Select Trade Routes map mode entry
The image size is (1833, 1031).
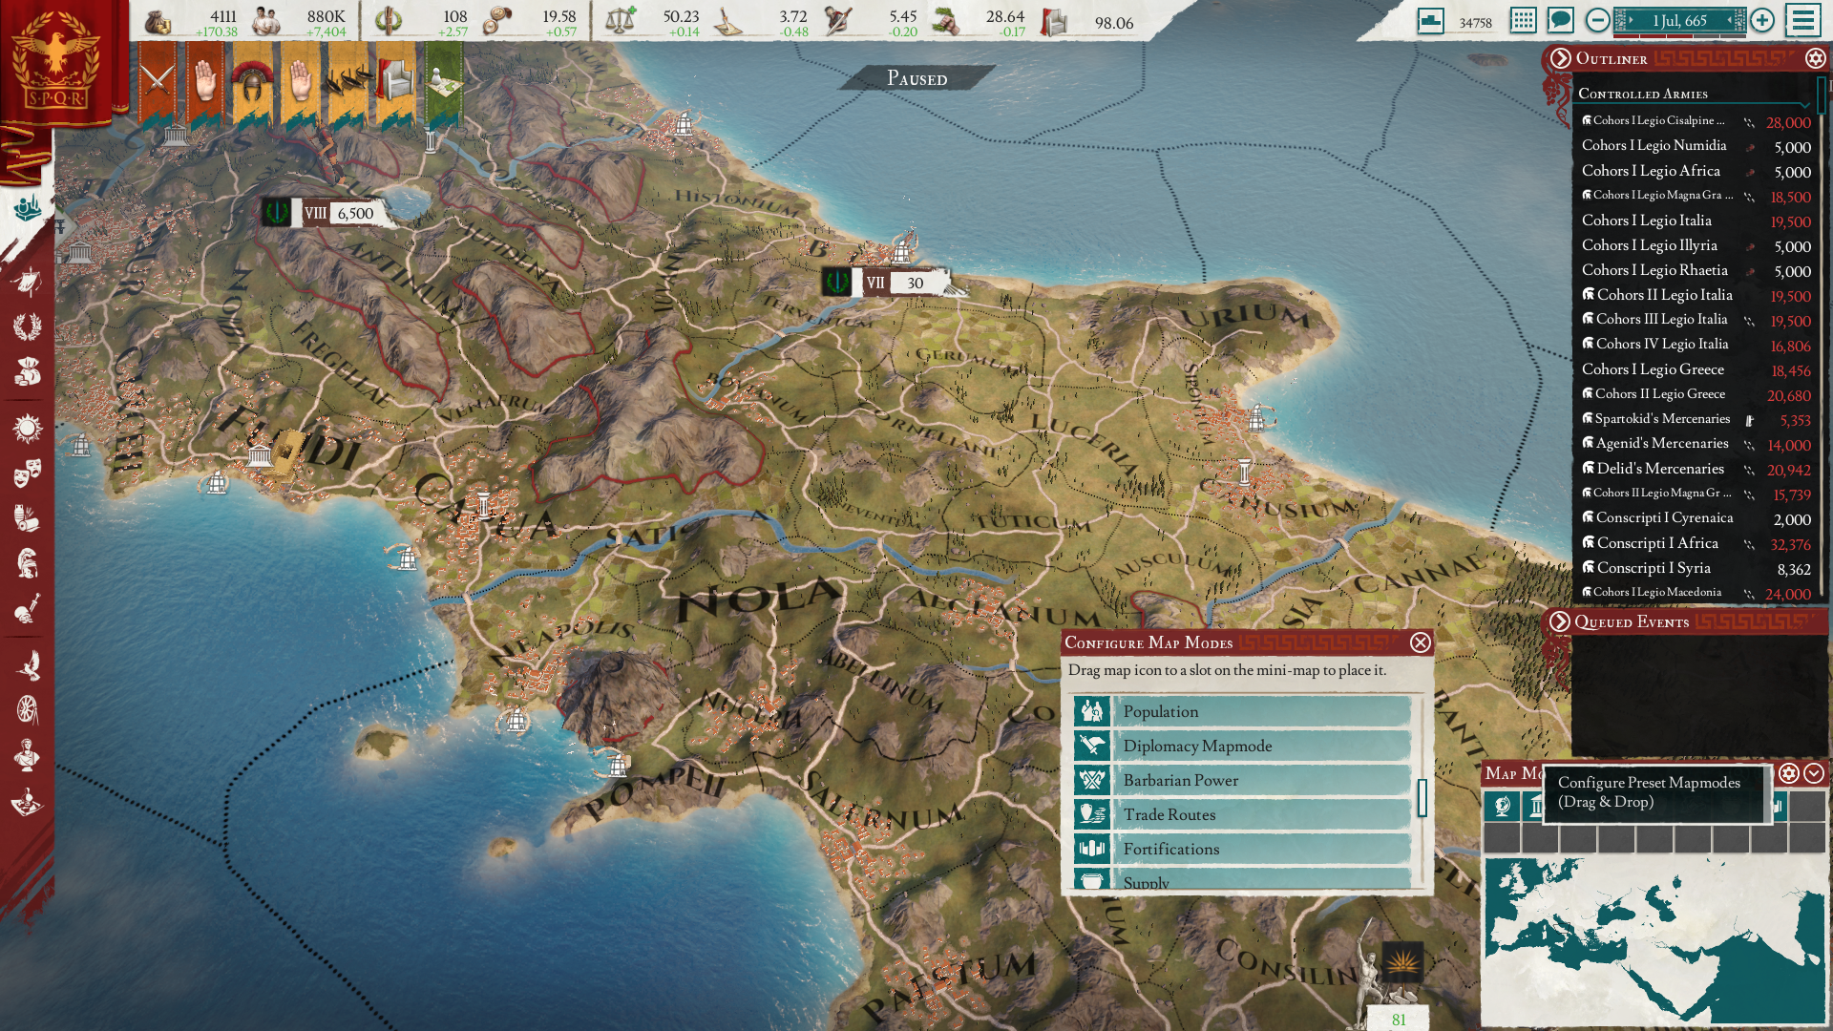point(1243,814)
